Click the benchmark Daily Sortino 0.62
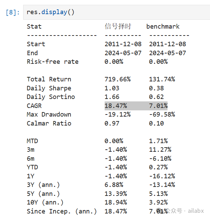 156,97
